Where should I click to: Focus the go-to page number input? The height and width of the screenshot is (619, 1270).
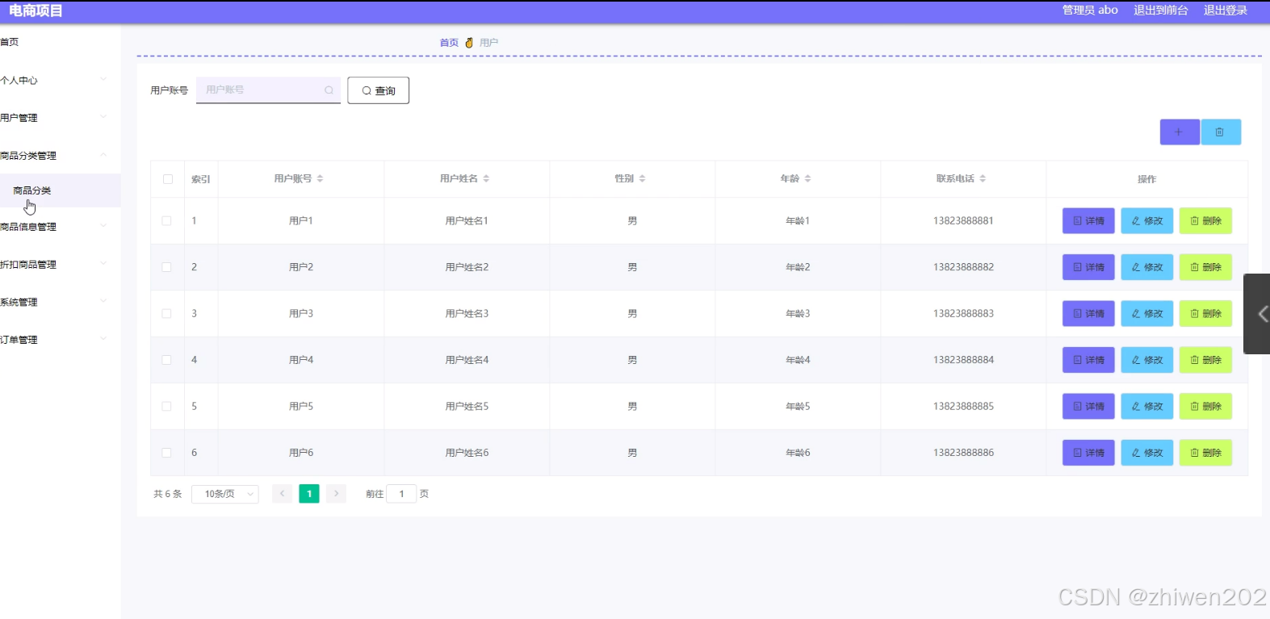(x=401, y=494)
